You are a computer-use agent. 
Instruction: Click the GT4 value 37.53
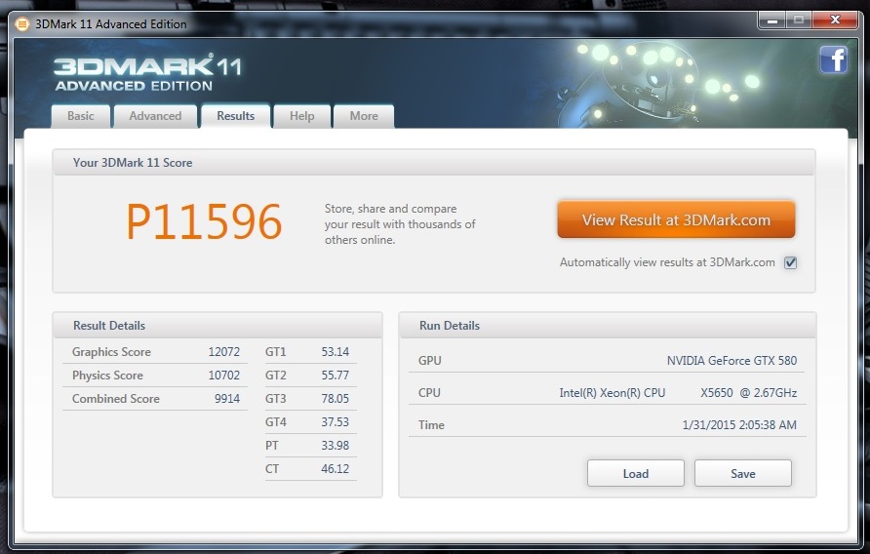click(x=336, y=422)
